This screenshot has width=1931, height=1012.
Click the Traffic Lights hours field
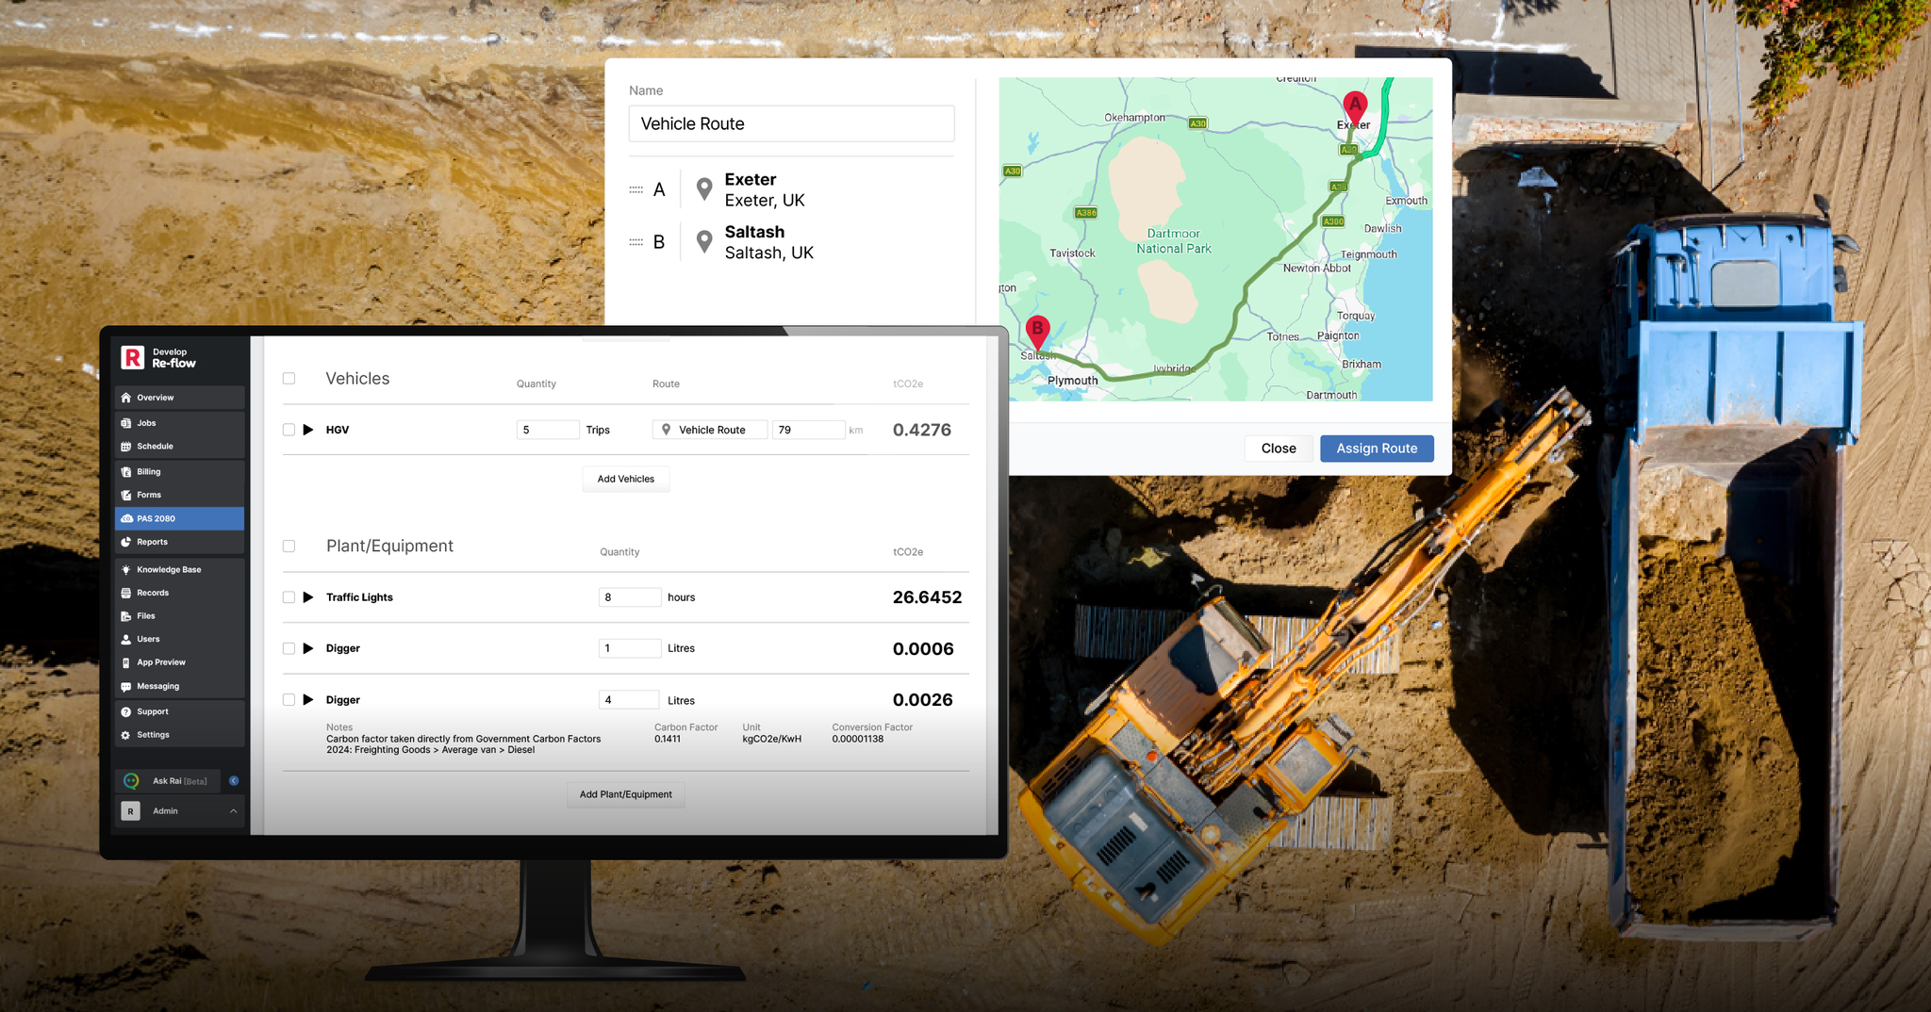pyautogui.click(x=630, y=597)
